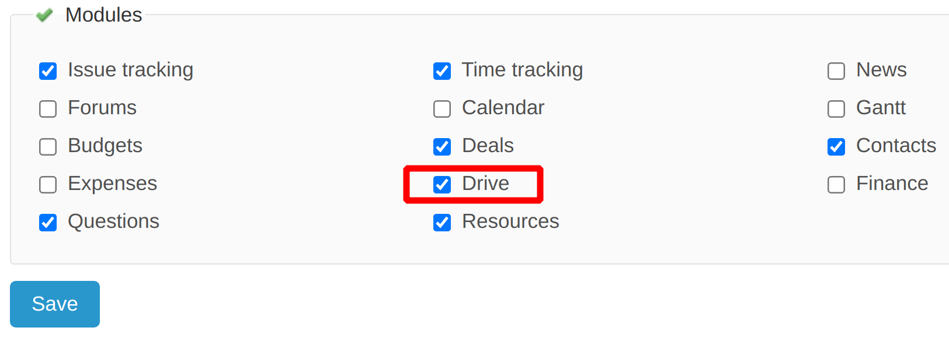Screen dimensions: 949x338
Task: Enable the News module
Action: coord(836,71)
